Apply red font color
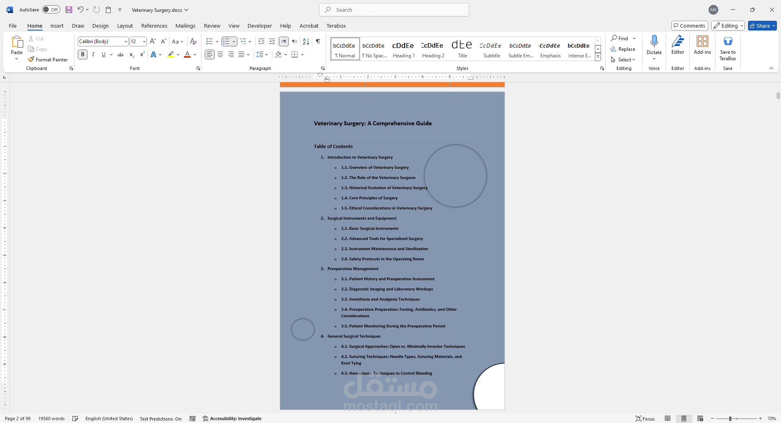 point(187,55)
